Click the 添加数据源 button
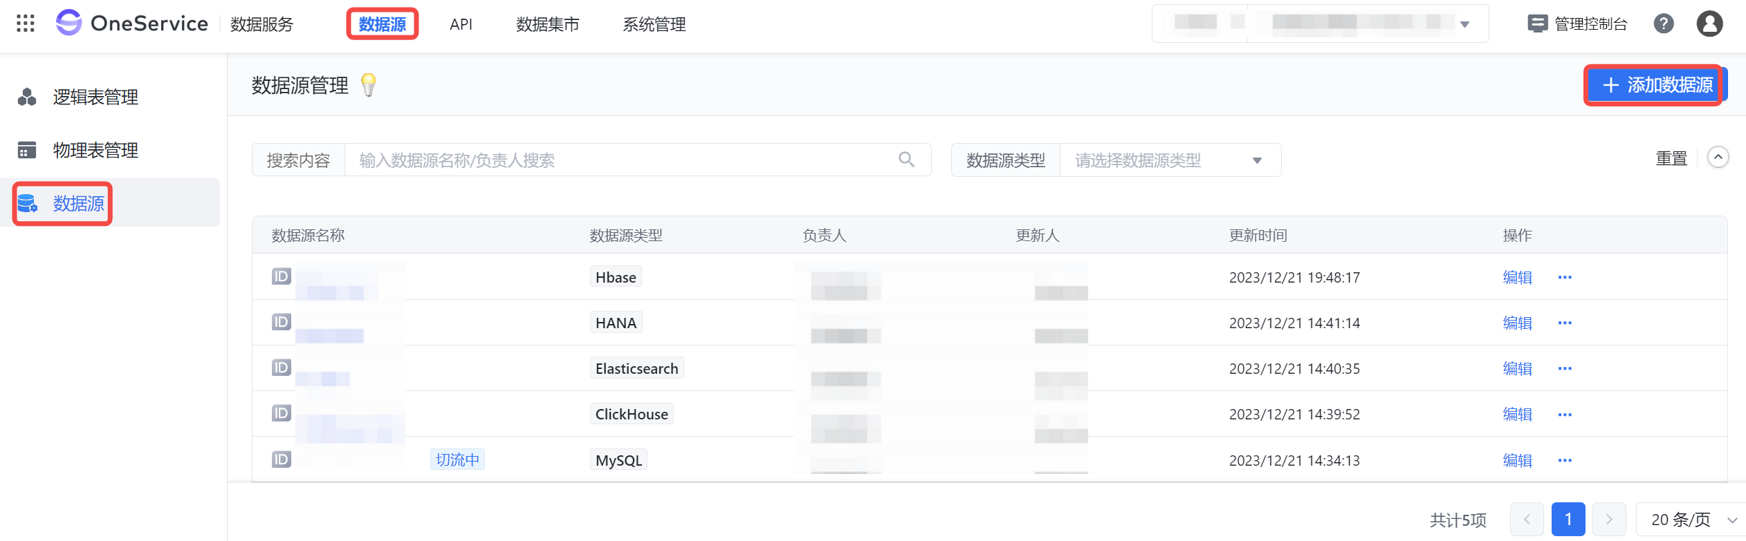1746x541 pixels. (x=1656, y=85)
